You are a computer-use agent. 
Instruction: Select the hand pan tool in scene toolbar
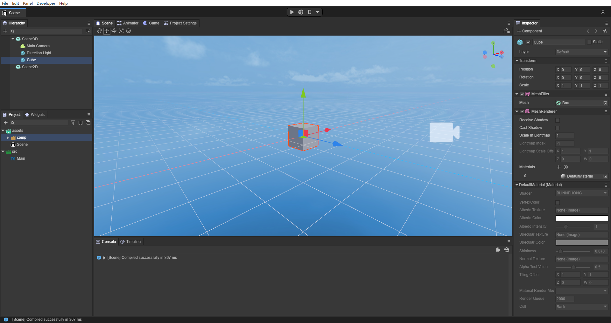(99, 31)
